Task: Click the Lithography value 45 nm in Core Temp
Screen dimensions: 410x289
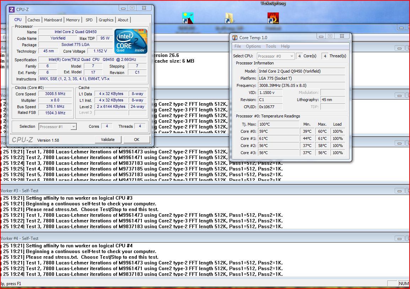Action: [x=333, y=100]
